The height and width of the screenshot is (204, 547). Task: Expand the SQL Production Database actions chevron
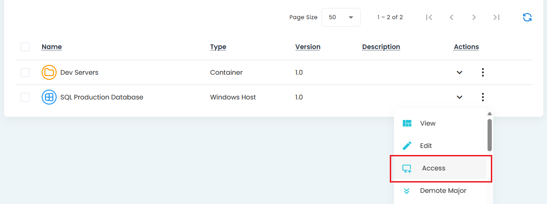459,97
